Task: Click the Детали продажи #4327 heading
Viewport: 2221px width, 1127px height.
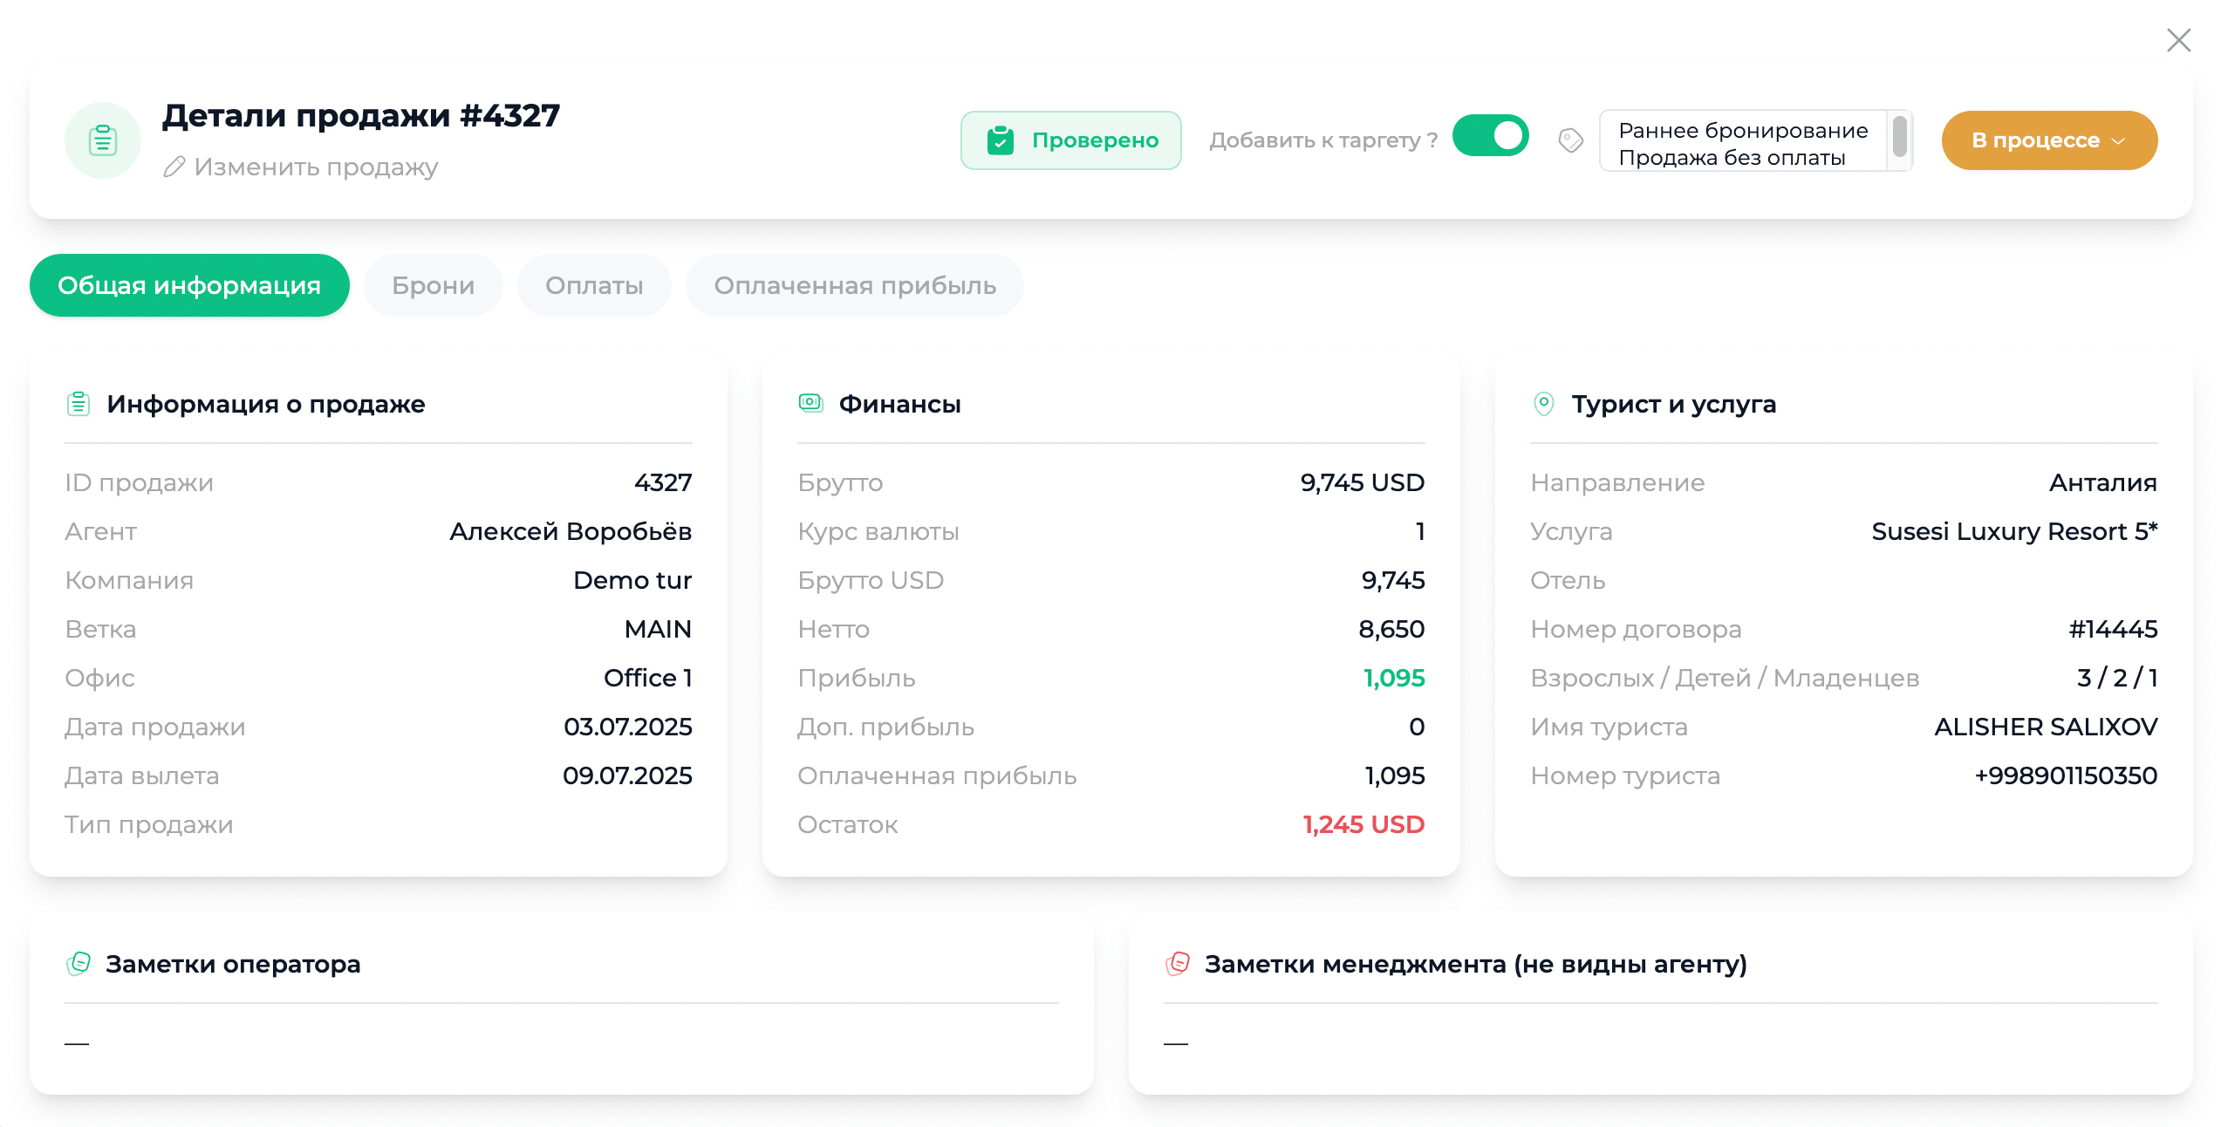Action: [361, 115]
